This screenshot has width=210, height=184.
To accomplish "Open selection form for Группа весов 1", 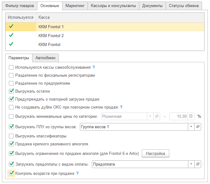I will tap(198, 127).
